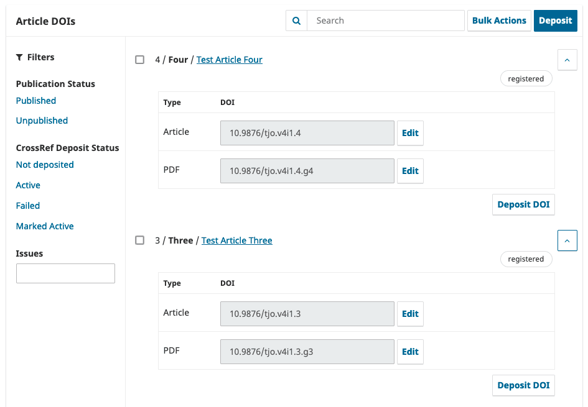The width and height of the screenshot is (588, 407).
Task: Collapse the Test Article Three DOI details
Action: pyautogui.click(x=567, y=240)
